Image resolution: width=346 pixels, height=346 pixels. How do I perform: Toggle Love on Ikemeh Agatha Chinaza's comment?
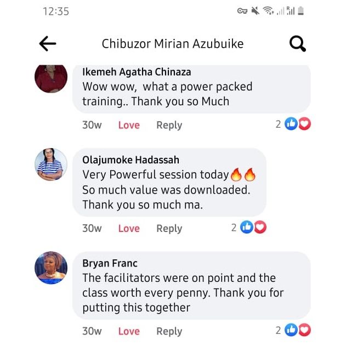point(129,125)
